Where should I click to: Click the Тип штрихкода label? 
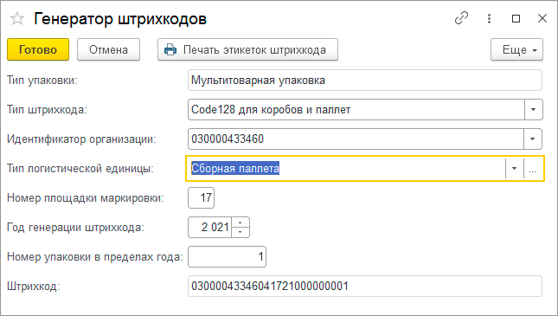tap(47, 109)
